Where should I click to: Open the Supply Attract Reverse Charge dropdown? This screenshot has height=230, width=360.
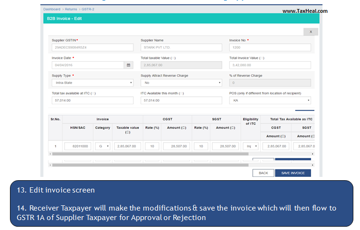coord(181,83)
